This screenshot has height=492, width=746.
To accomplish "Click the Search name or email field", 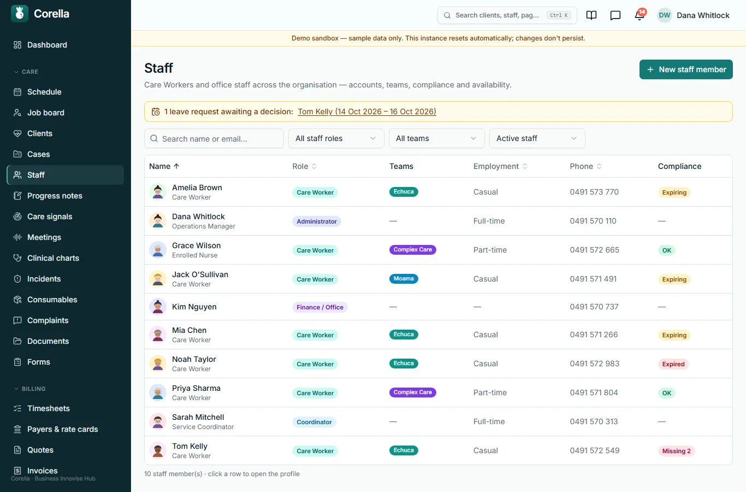I will click(x=214, y=138).
